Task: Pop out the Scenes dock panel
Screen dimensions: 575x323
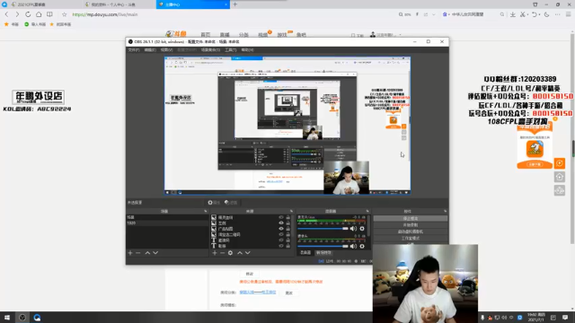Action: (206, 212)
